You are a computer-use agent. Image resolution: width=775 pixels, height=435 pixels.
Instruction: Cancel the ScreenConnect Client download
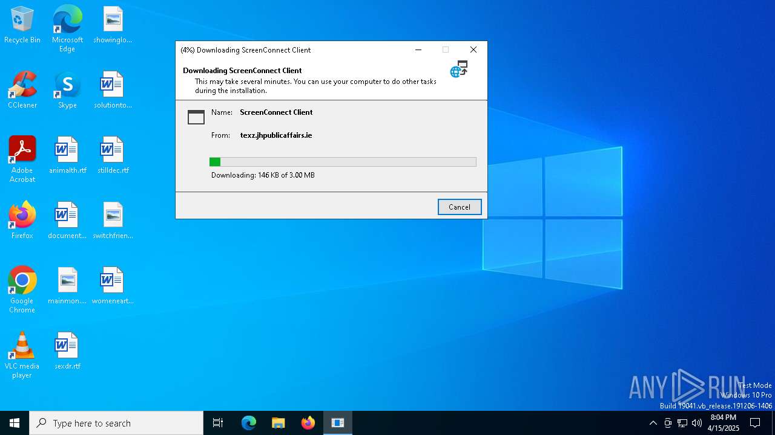pos(460,207)
